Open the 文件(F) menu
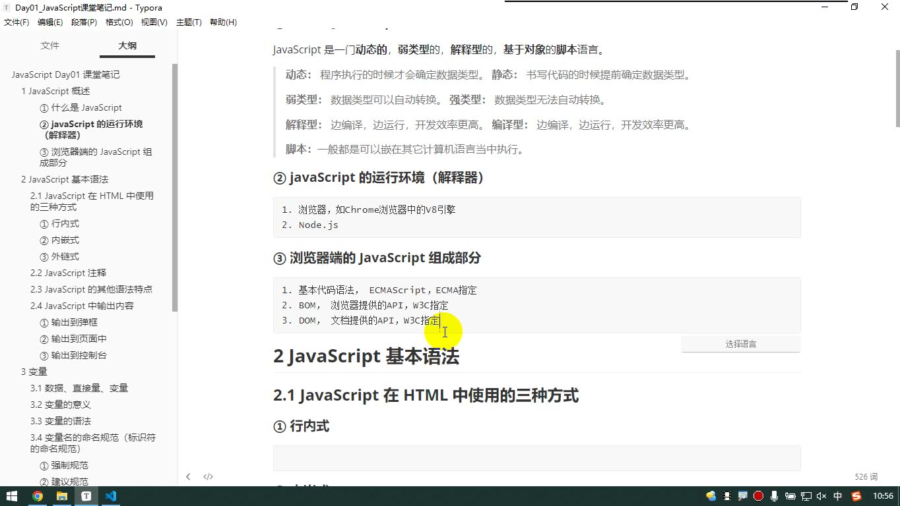This screenshot has width=900, height=506. 16,22
